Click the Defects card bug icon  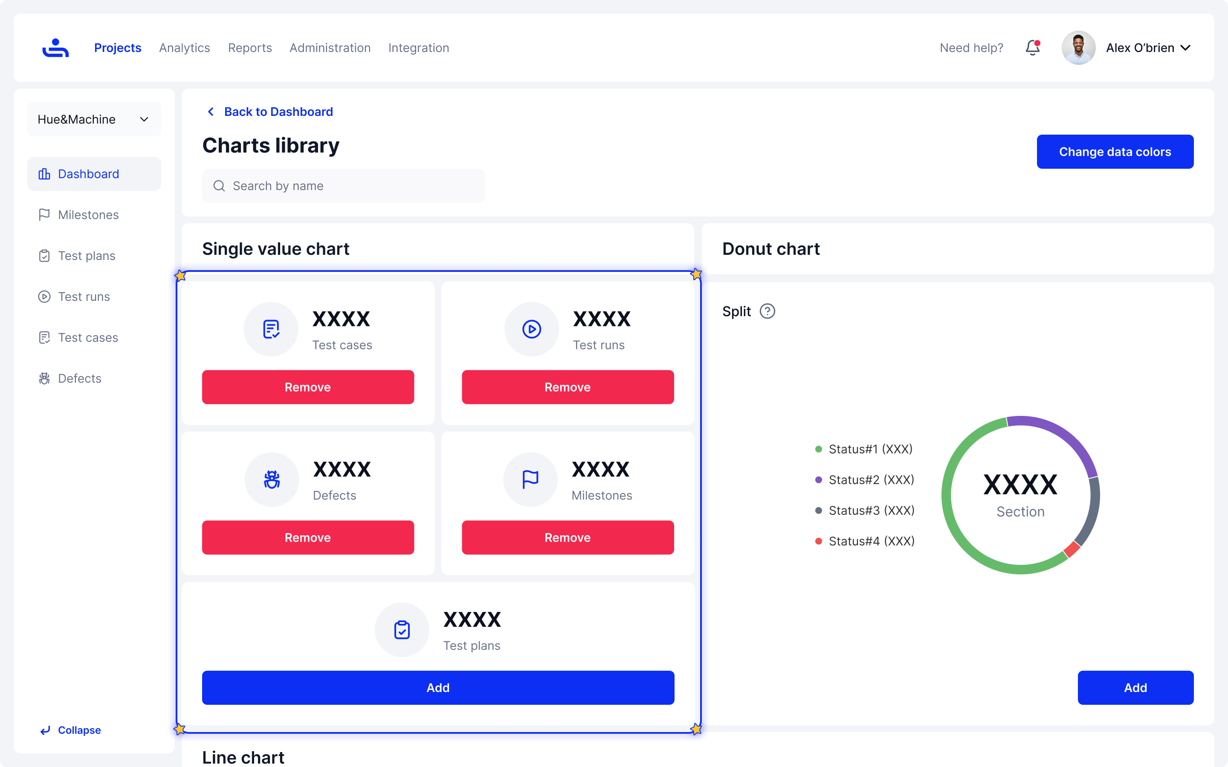pyautogui.click(x=272, y=479)
